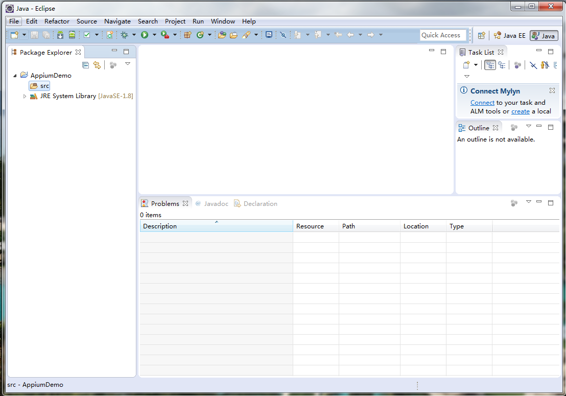Click the New wizard icon in the toolbar
Image resolution: width=566 pixels, height=396 pixels.
click(14, 35)
